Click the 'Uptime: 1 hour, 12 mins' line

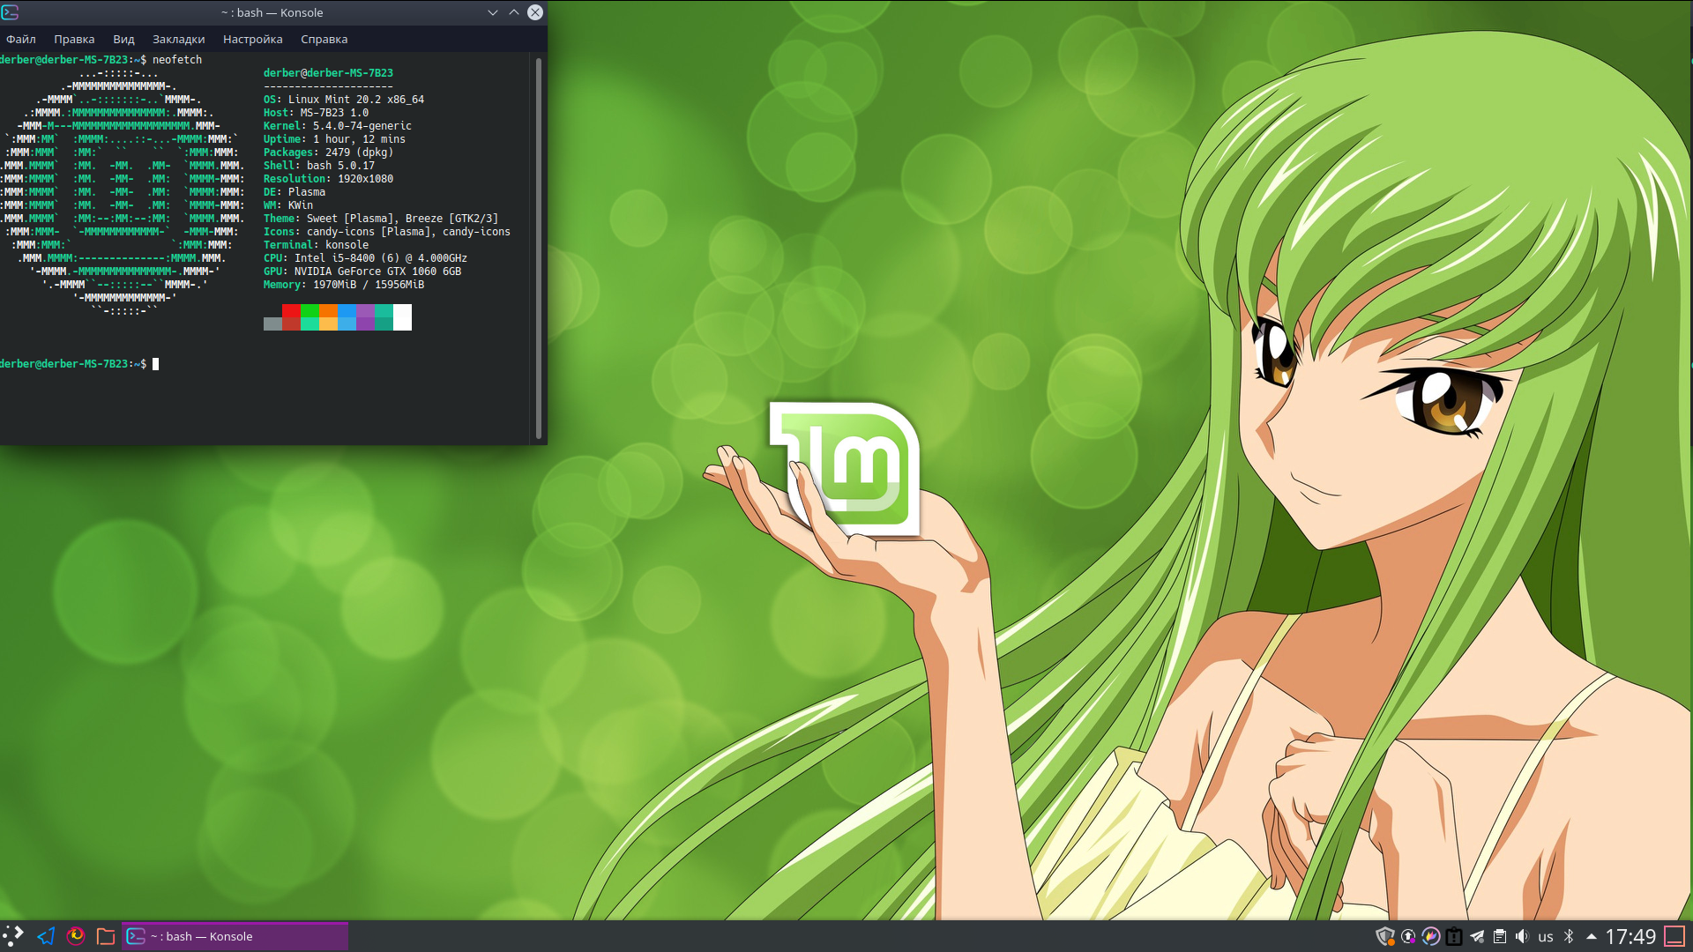click(334, 139)
